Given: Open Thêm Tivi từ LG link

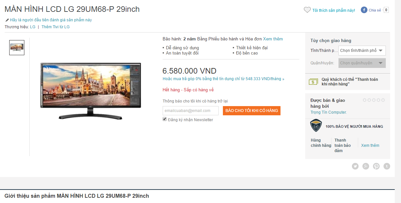Looking at the screenshot, I should 56,27.
